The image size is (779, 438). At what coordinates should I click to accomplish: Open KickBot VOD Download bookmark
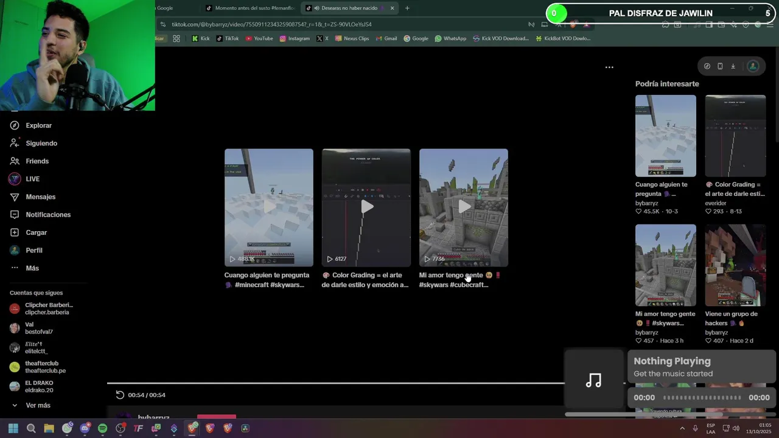[x=563, y=38]
